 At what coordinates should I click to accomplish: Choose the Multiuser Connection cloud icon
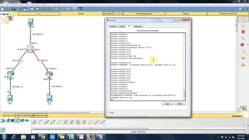coord(27,121)
